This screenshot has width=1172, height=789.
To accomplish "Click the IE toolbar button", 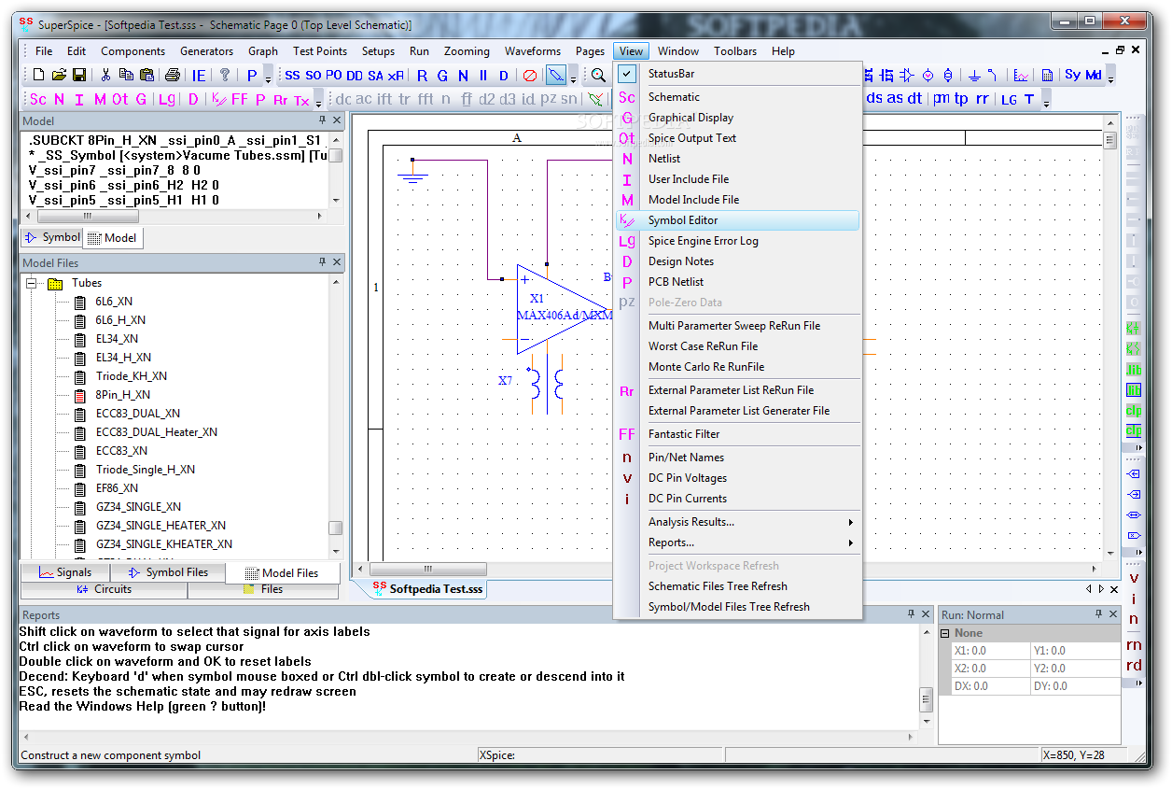I will tap(199, 76).
